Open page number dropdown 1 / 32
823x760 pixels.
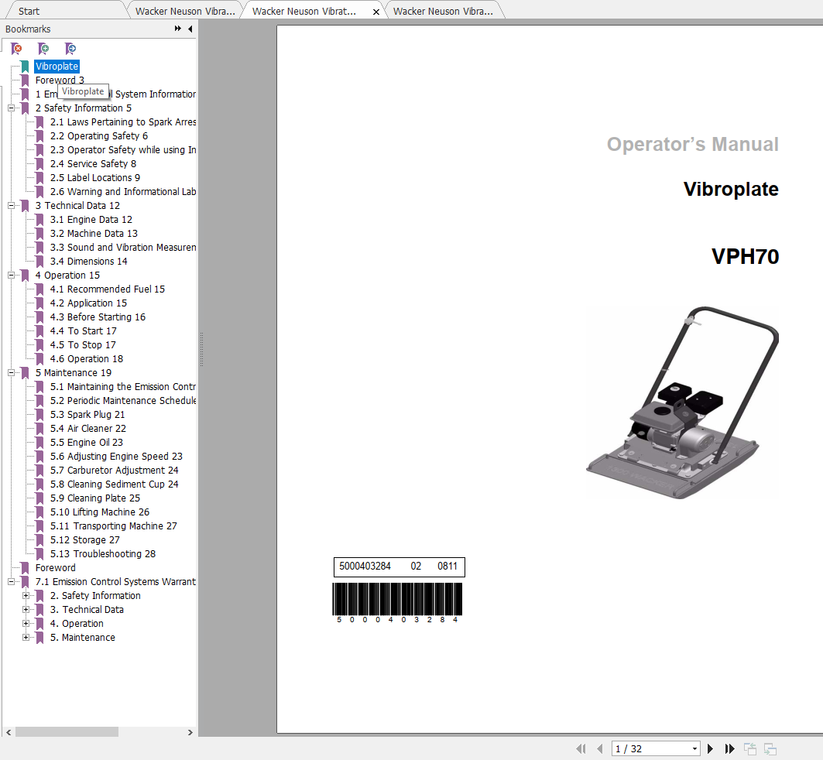tap(695, 748)
